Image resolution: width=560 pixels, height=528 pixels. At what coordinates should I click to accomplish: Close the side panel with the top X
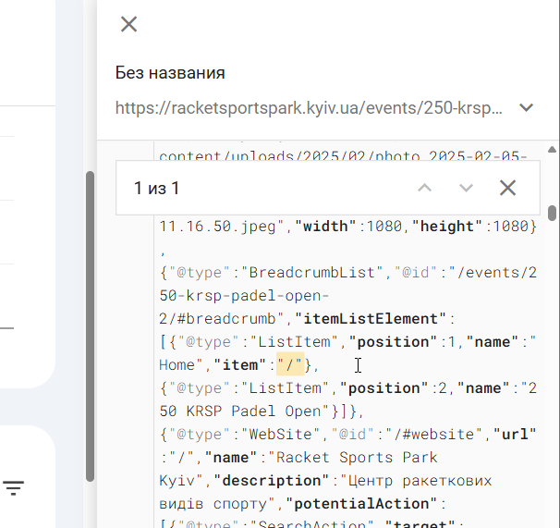tap(129, 24)
